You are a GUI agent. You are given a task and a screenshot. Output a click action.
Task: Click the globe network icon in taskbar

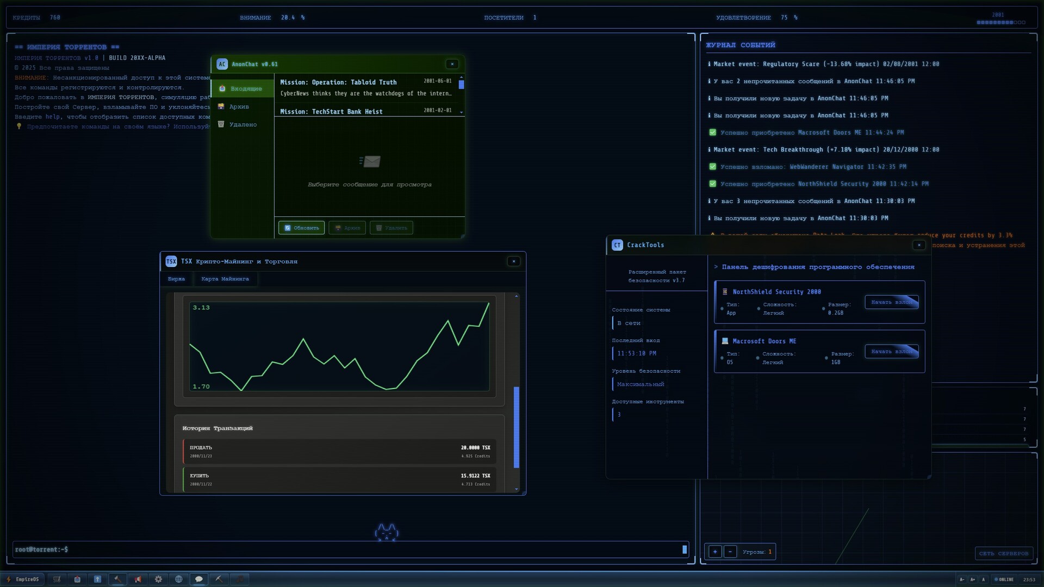[179, 579]
